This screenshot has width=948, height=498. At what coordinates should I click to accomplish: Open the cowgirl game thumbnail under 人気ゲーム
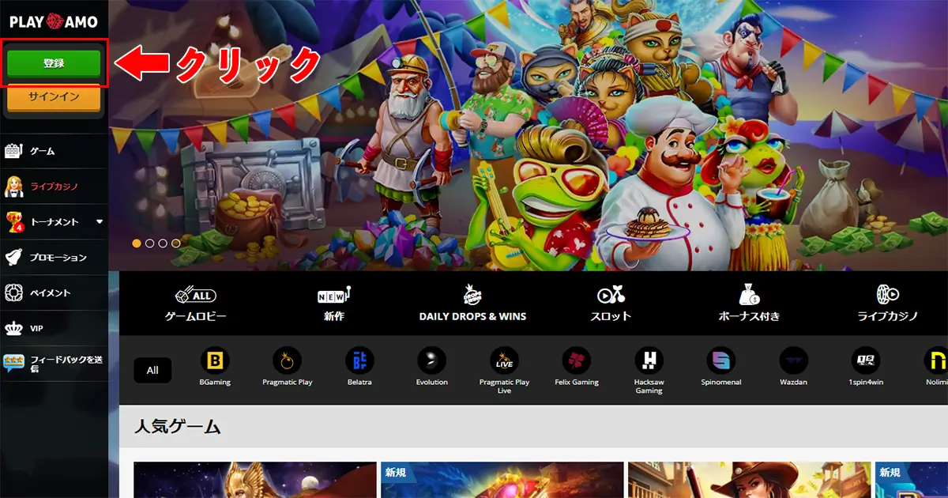[750, 480]
